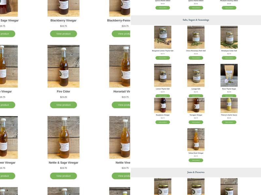Click the Lemon Thyme Salt product name
261x195 pixels.
(162, 89)
